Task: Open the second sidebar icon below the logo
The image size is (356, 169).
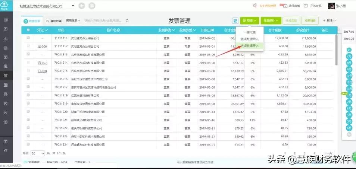Action: click(6, 29)
